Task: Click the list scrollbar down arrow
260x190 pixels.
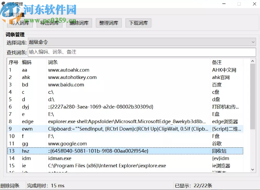Action: point(253,170)
